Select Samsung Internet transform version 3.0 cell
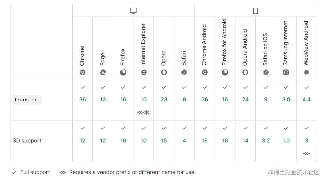The width and height of the screenshot is (325, 181). [x=286, y=99]
